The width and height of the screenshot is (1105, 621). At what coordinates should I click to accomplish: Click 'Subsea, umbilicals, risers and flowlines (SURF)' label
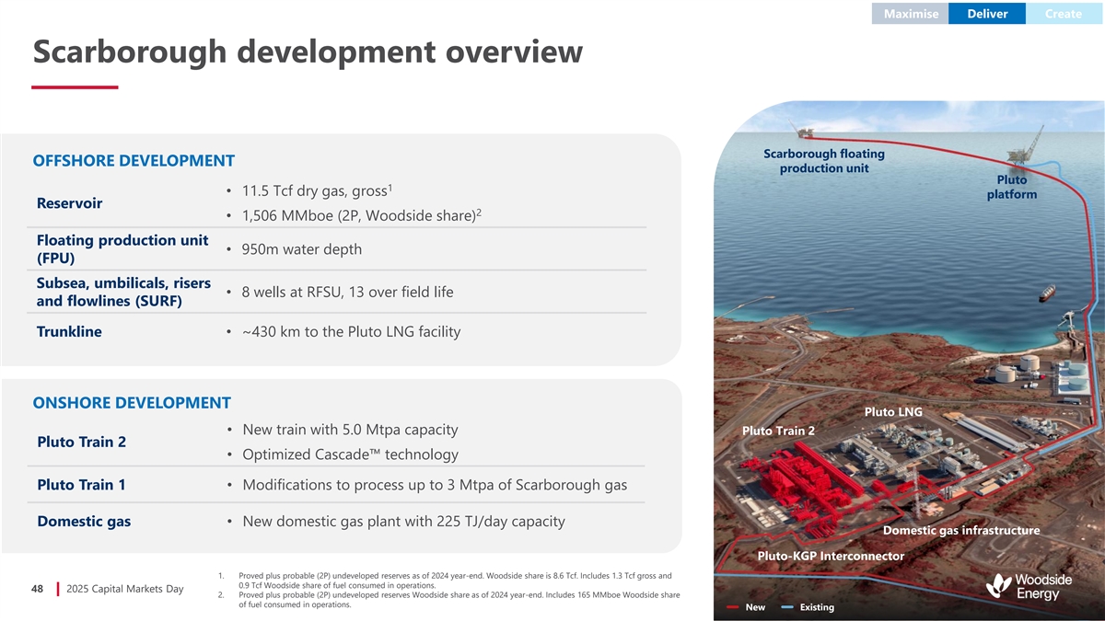coord(123,292)
